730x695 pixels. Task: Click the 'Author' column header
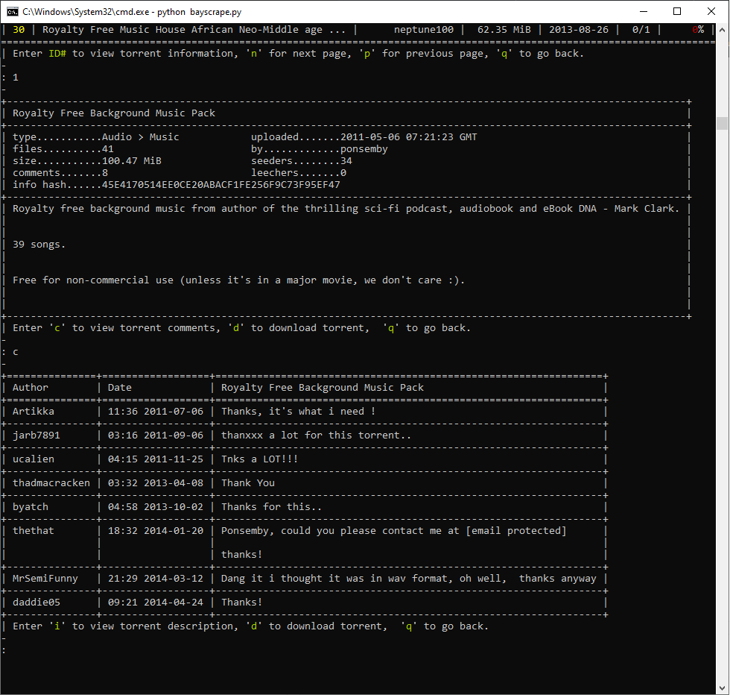31,388
